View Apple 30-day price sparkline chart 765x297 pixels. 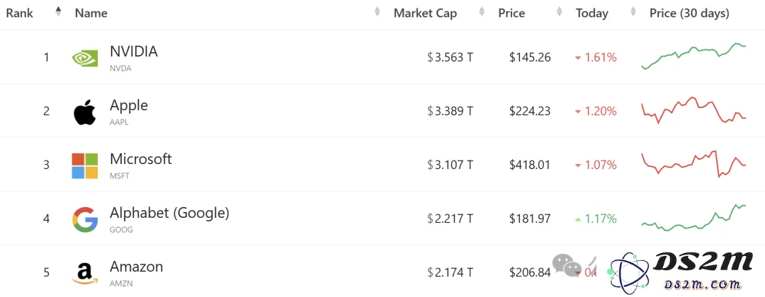click(x=693, y=110)
